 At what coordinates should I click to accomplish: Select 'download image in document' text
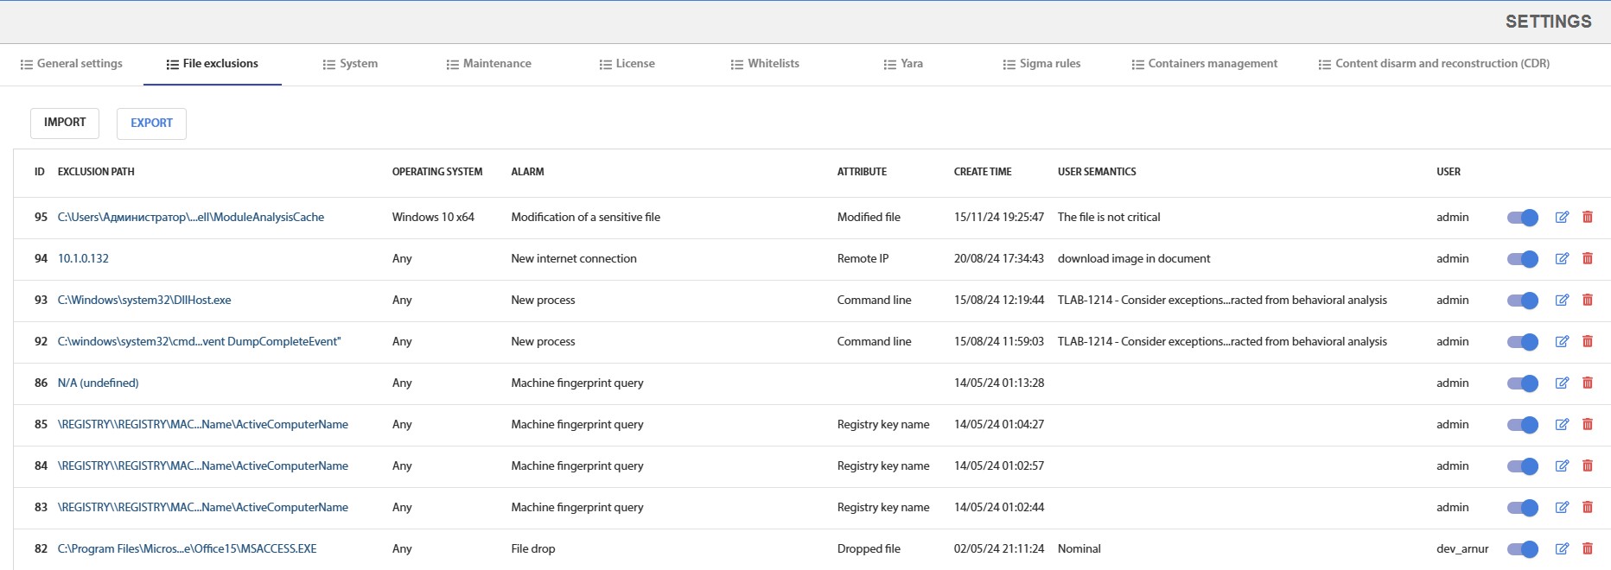pyautogui.click(x=1134, y=259)
